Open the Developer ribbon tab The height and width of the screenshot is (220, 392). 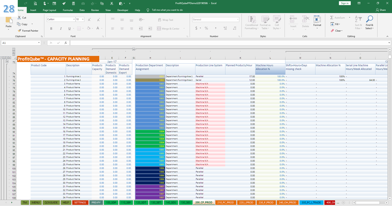pyautogui.click(x=123, y=10)
